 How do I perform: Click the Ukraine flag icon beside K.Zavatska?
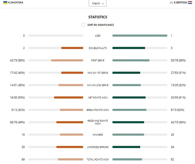pos(5,3)
